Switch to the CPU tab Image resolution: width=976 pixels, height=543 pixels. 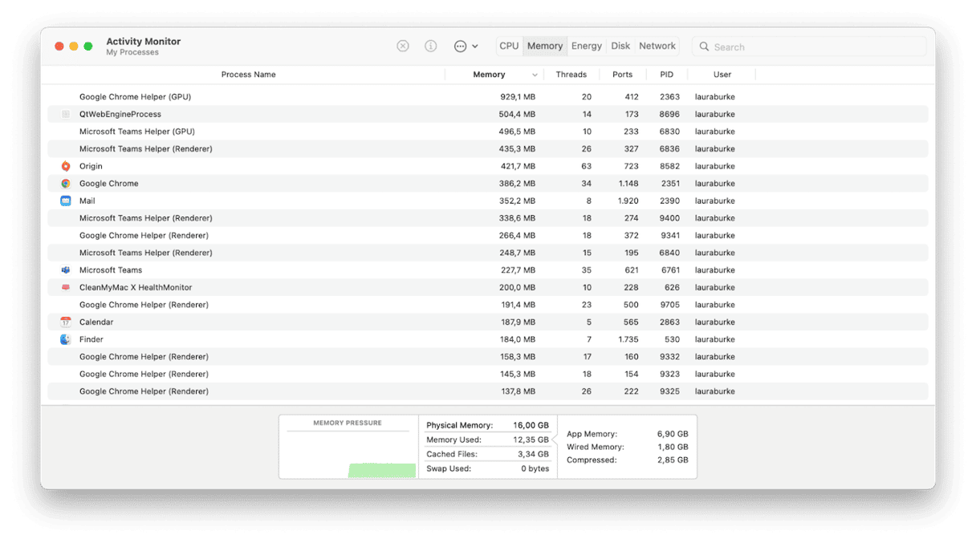click(x=509, y=46)
